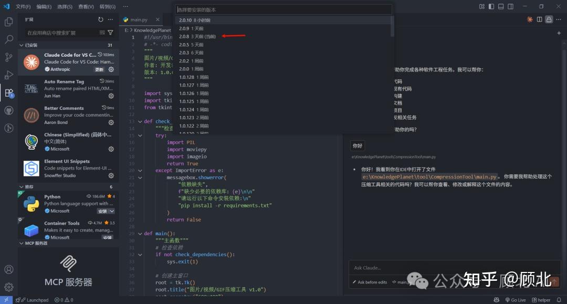567x304 pixels.
Task: Collapse the Installed extensions section
Action: click(21, 45)
